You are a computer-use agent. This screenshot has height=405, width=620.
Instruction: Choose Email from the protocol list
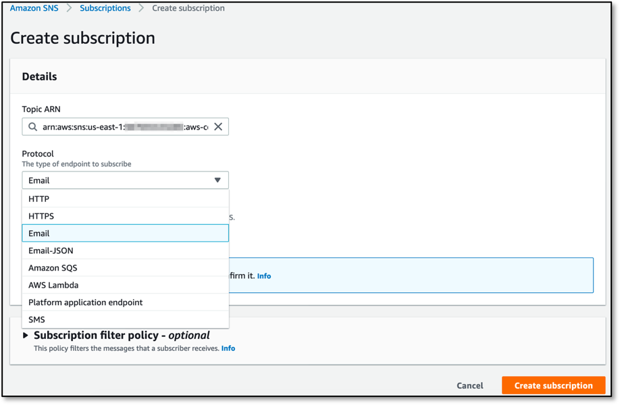(x=126, y=233)
